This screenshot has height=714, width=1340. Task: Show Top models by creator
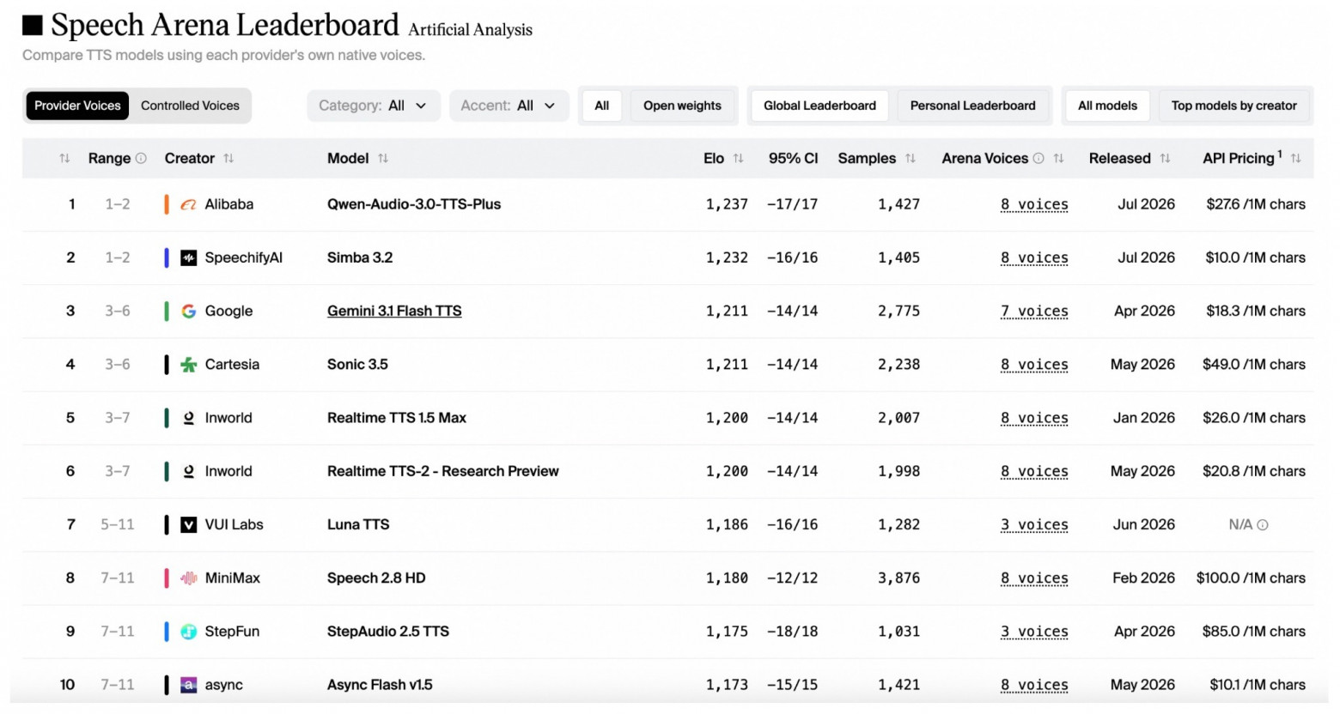(x=1233, y=106)
